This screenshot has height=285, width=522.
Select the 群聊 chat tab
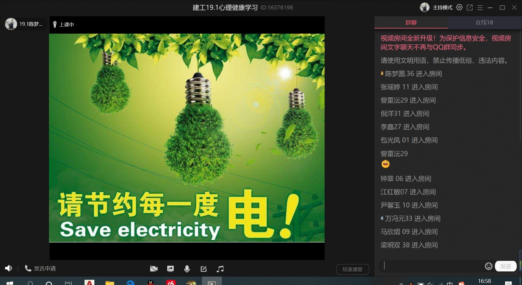(412, 22)
